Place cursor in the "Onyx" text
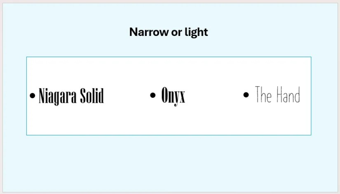 (173, 96)
